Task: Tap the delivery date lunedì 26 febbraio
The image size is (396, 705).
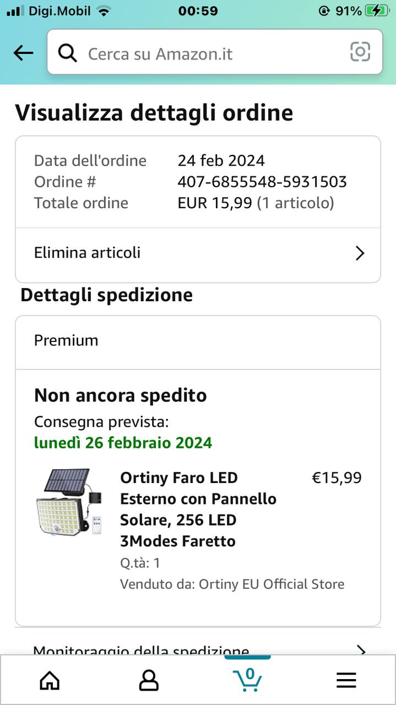Action: (123, 443)
